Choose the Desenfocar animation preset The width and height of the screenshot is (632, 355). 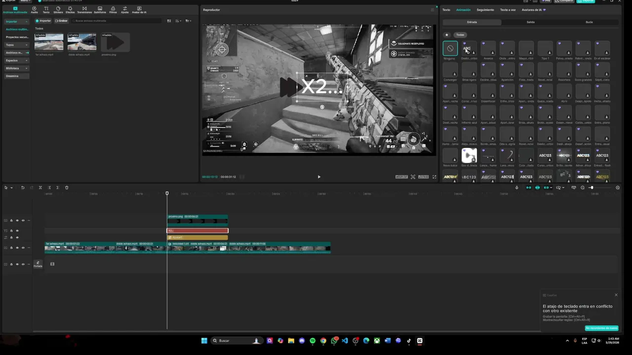[488, 91]
